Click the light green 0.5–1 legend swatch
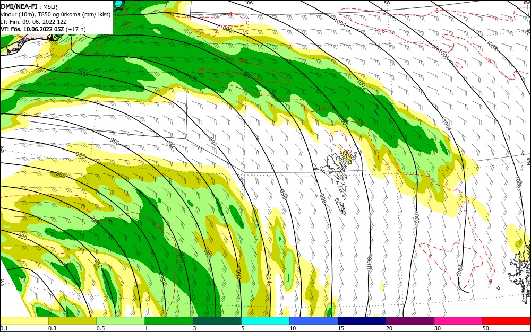Viewport: 531px width, 332px height. [121, 321]
